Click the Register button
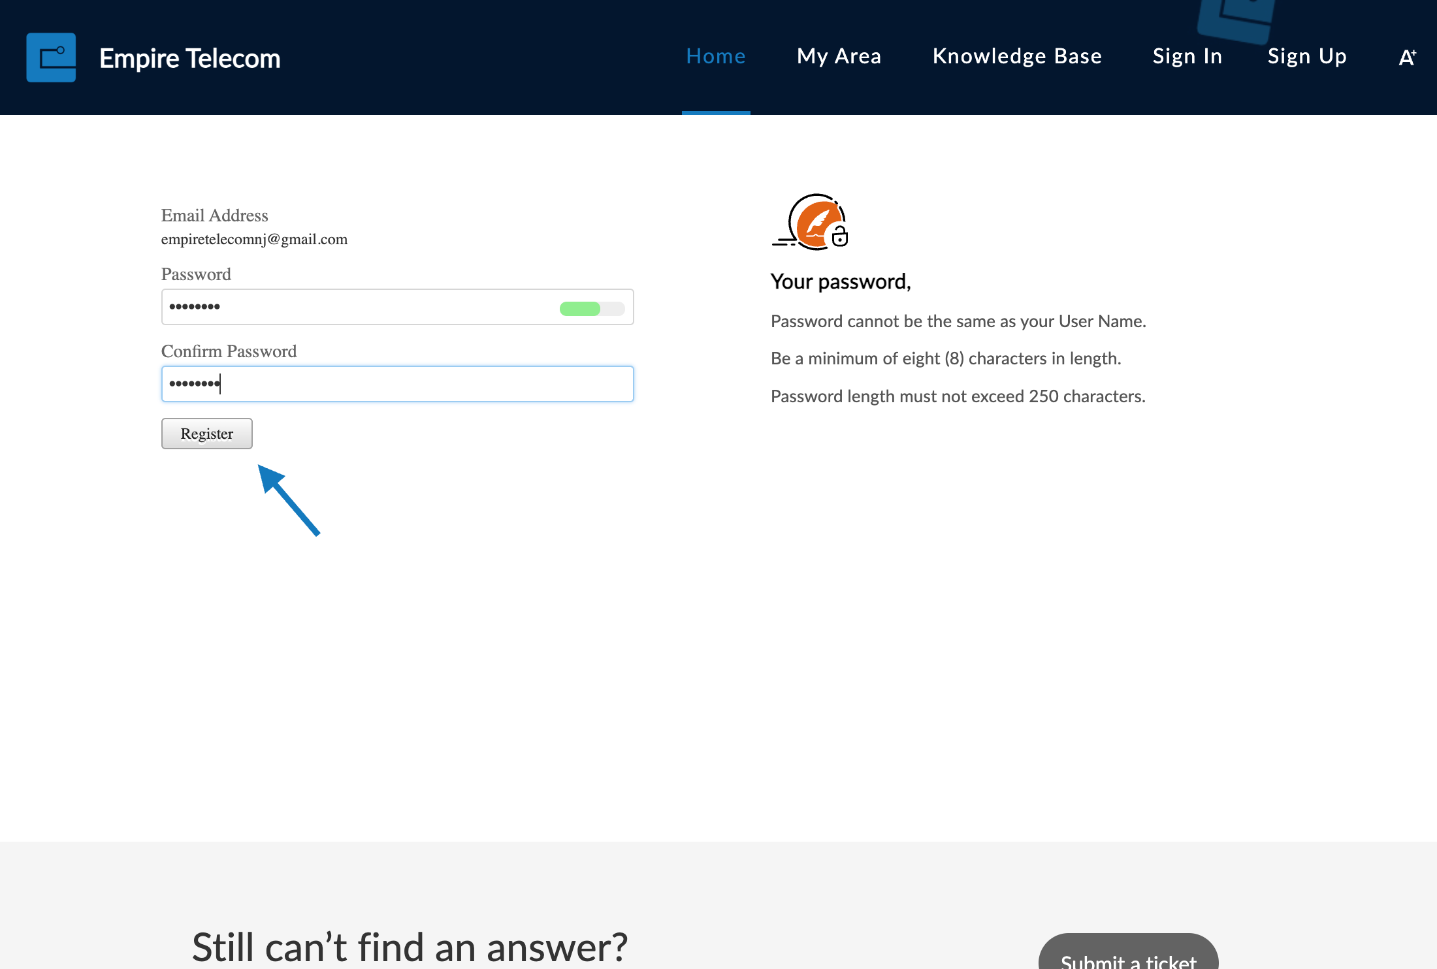1437x969 pixels. [x=207, y=434]
